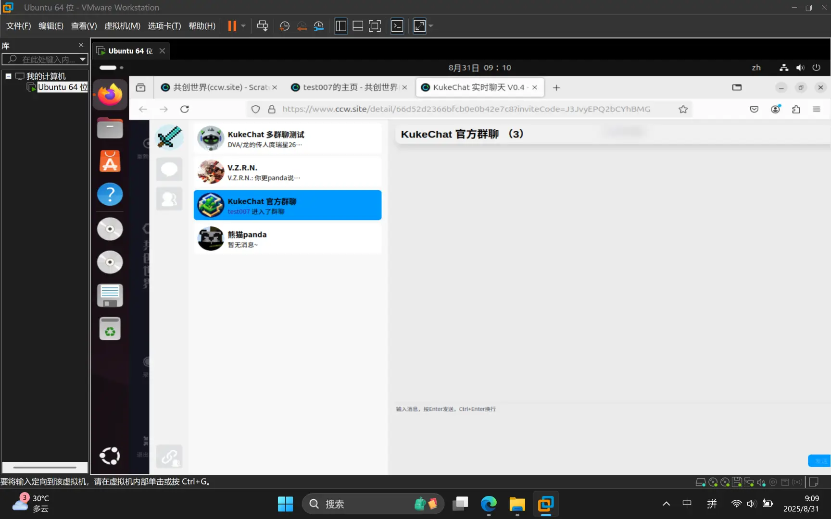The height and width of the screenshot is (519, 831).
Task: Open Windows Start menu
Action: pos(285,504)
